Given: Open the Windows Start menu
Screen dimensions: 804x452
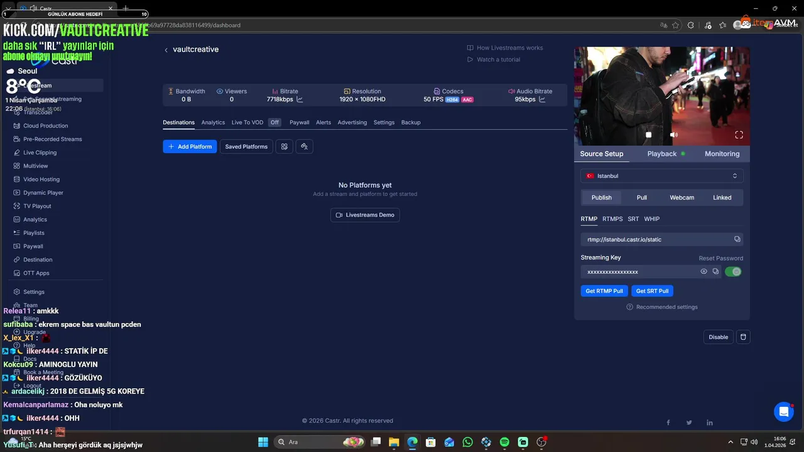Looking at the screenshot, I should coord(263,442).
